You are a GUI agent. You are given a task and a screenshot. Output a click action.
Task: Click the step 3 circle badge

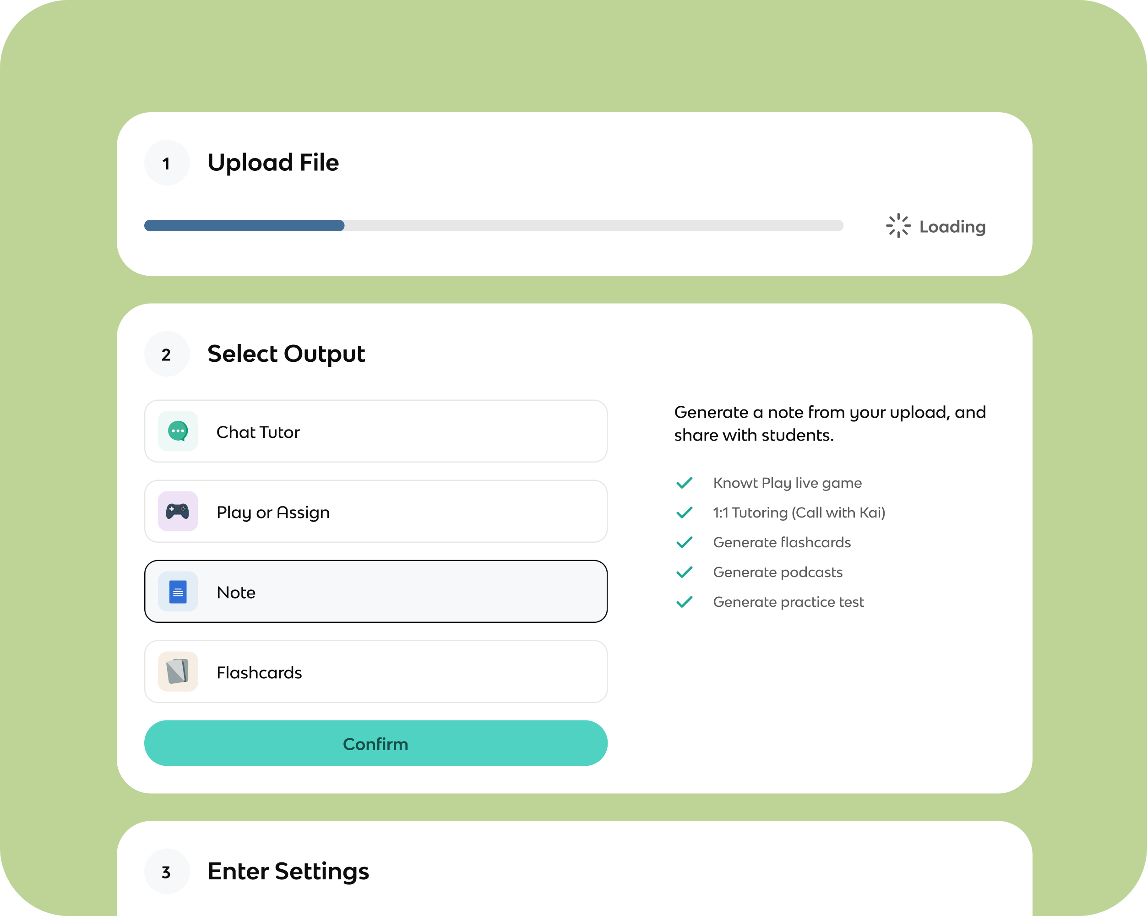click(167, 871)
